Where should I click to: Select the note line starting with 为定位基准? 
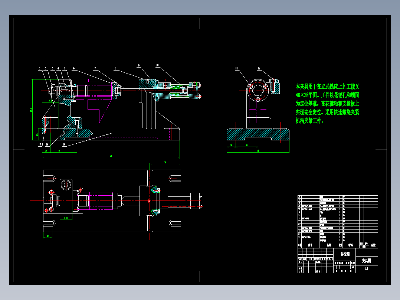click(327, 104)
